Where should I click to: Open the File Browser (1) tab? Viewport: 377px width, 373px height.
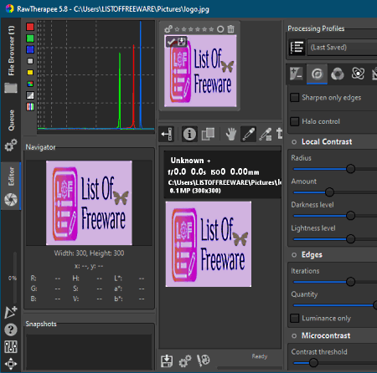click(11, 51)
